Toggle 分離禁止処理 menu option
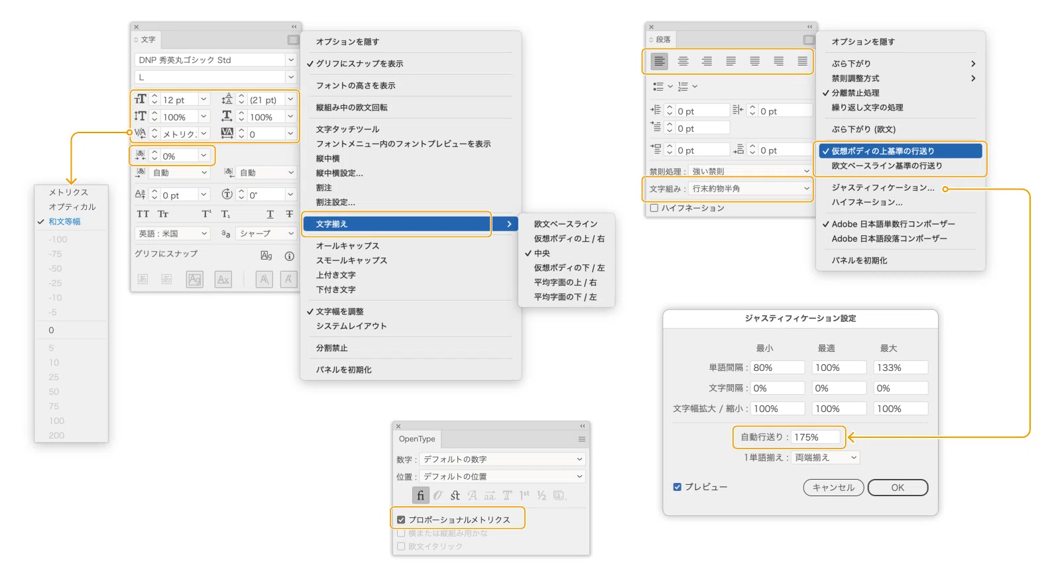This screenshot has height=579, width=1050. click(x=855, y=93)
